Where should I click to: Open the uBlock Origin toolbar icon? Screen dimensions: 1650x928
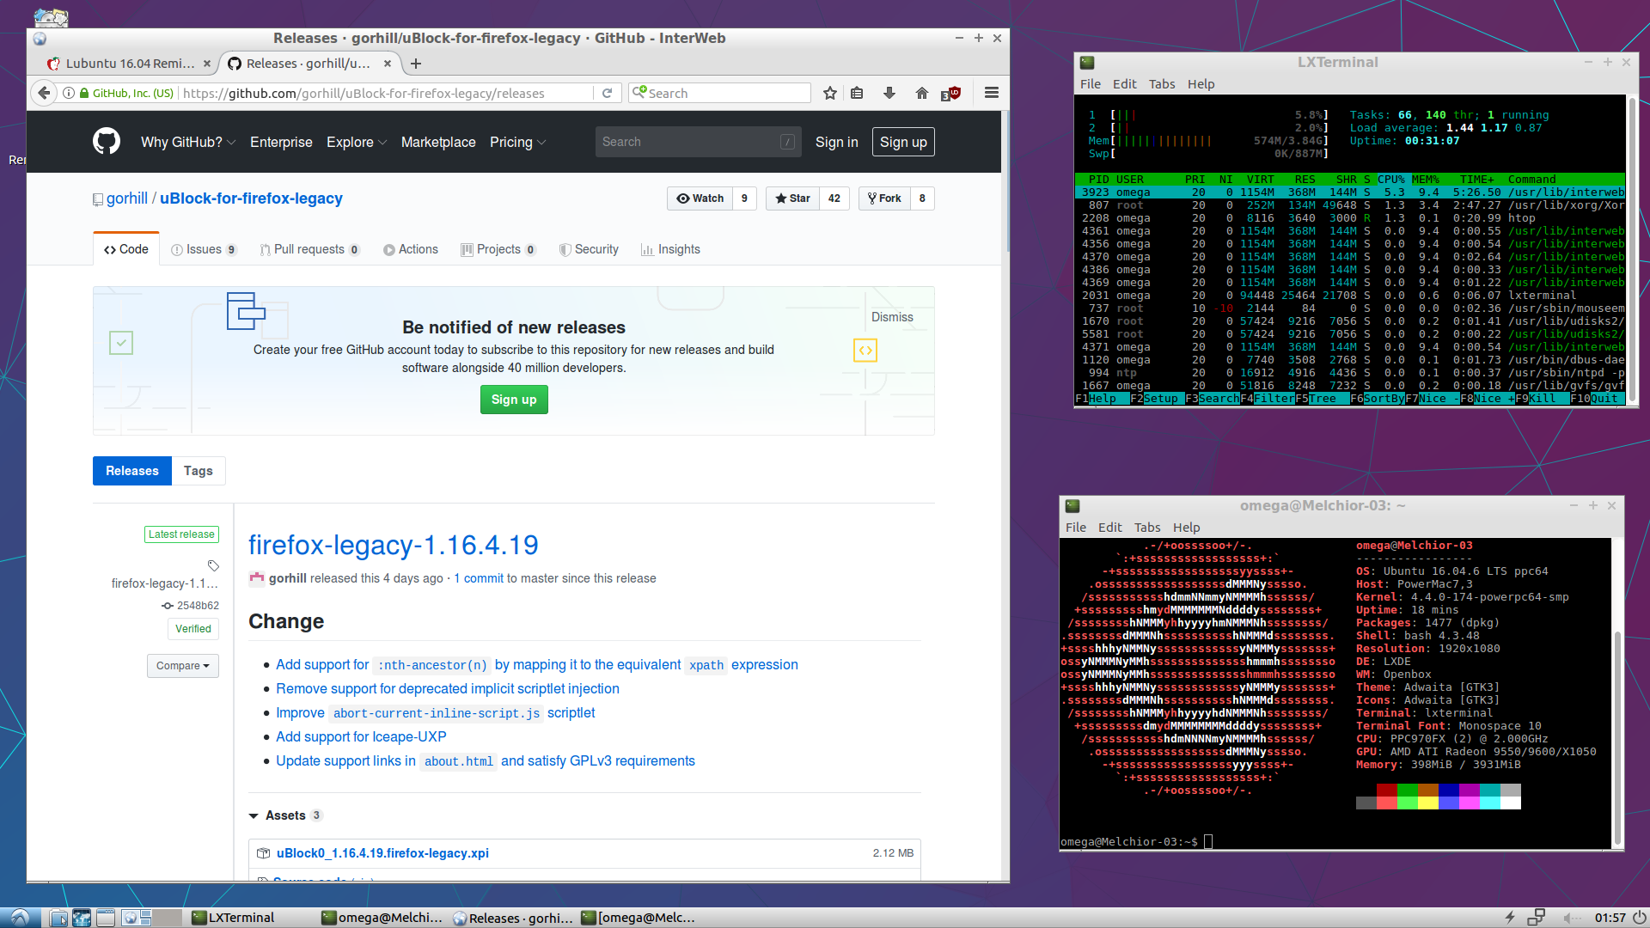click(x=951, y=93)
